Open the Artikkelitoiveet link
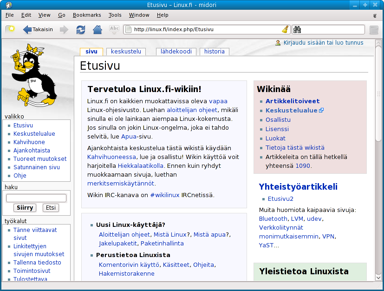Image resolution: width=384 pixels, height=291 pixels. tap(292, 101)
